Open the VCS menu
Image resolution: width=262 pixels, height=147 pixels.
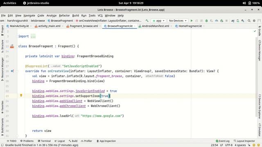100,16
